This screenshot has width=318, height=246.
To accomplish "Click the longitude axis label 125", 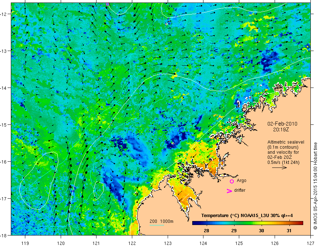I will tap(239, 243).
